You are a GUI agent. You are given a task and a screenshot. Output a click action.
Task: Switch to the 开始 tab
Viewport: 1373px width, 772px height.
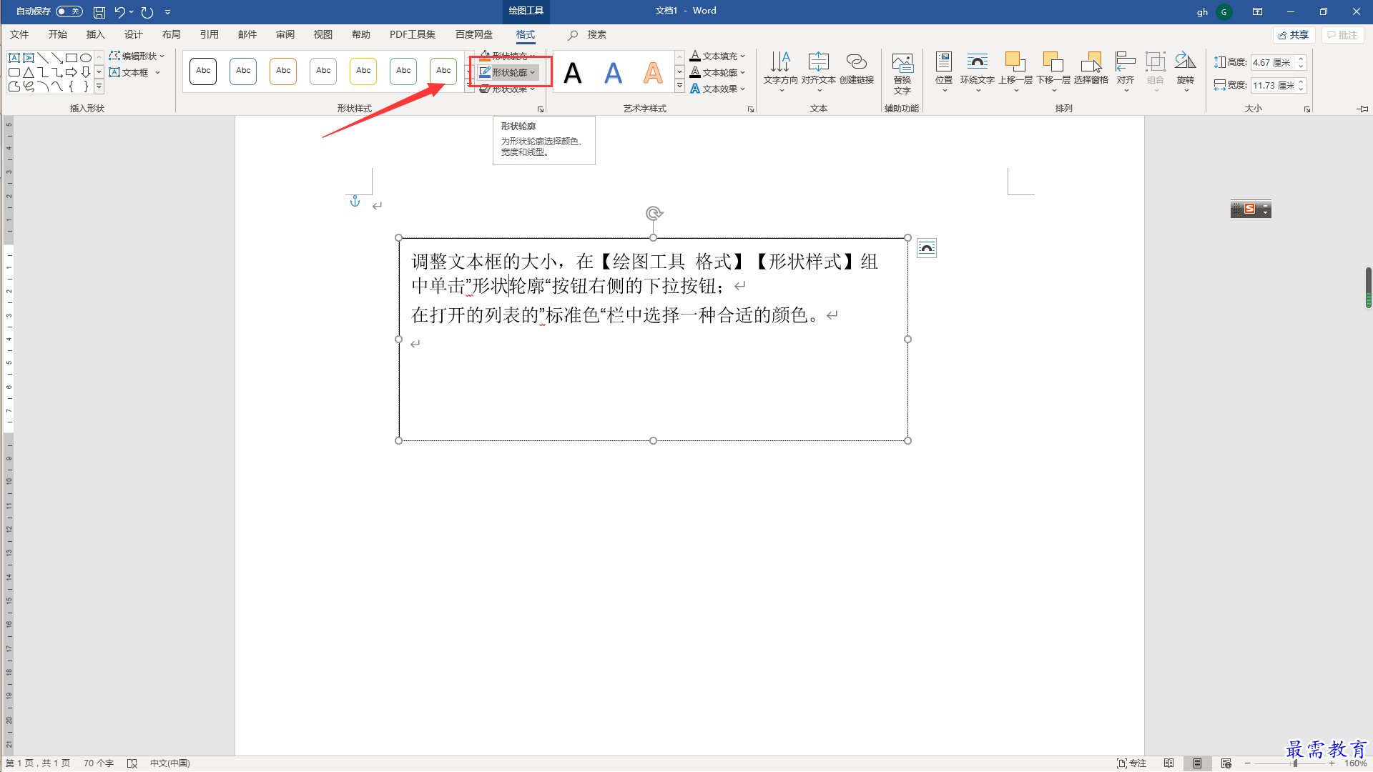pos(58,34)
